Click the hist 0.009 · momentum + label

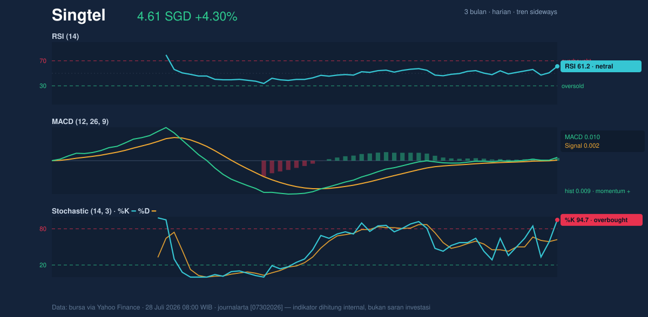[x=597, y=191]
